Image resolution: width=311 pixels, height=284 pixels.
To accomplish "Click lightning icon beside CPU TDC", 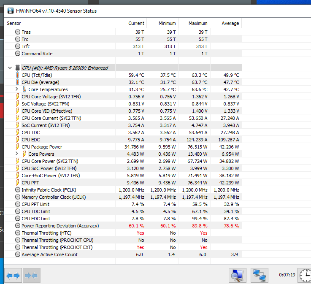I will pyautogui.click(x=17, y=132).
